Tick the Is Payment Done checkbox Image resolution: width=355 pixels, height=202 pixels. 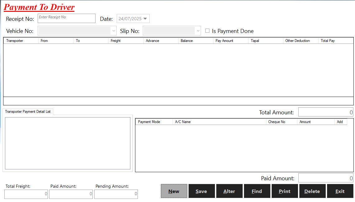coord(208,31)
